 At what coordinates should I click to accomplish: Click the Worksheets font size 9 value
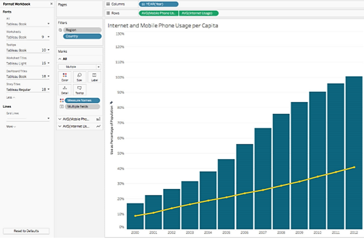43,37
